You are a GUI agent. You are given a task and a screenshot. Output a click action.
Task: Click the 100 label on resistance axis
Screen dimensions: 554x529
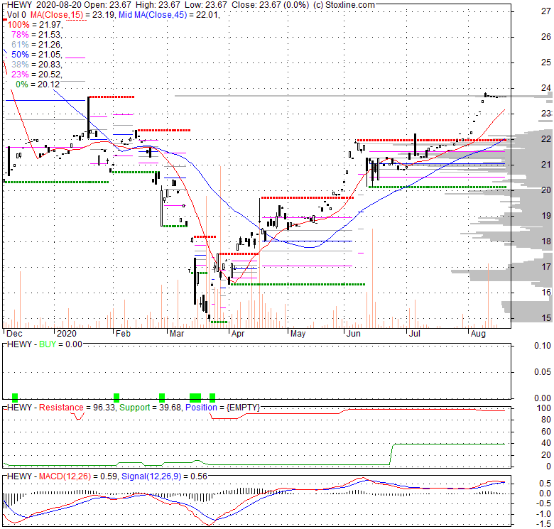tap(544, 408)
